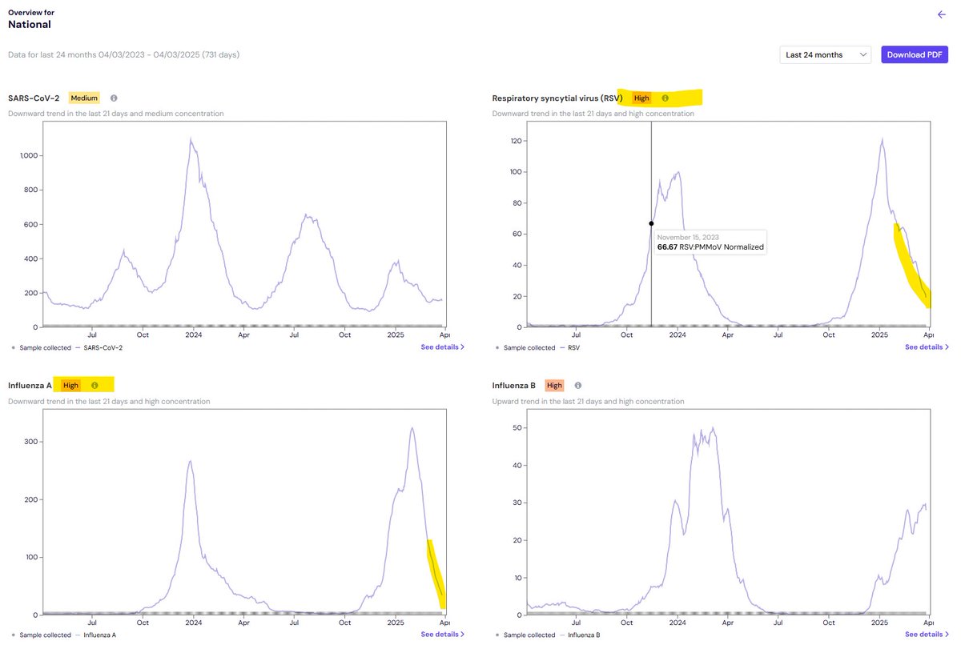The width and height of the screenshot is (961, 661).
Task: Click info icon next to SARS-CoV-2 Medium badge
Action: coord(114,98)
